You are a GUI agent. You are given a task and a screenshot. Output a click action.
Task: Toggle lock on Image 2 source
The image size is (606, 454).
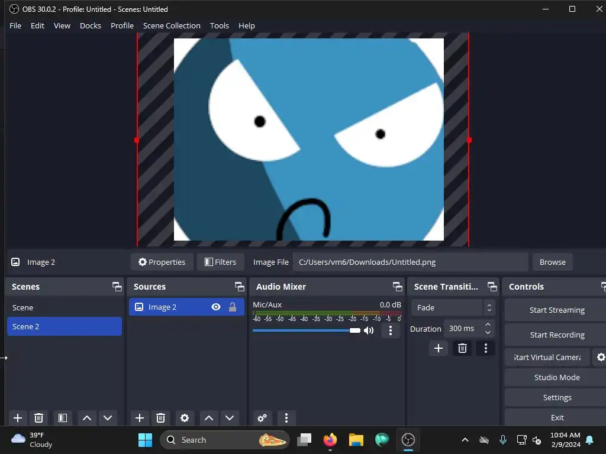point(232,307)
